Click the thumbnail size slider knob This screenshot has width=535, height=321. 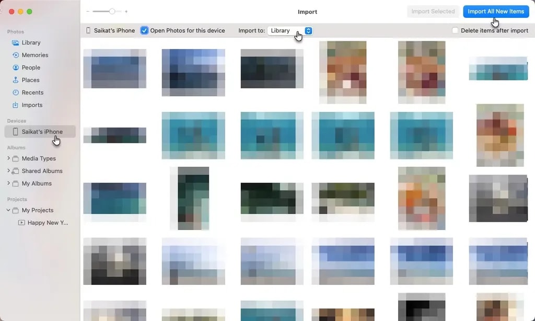pyautogui.click(x=112, y=12)
